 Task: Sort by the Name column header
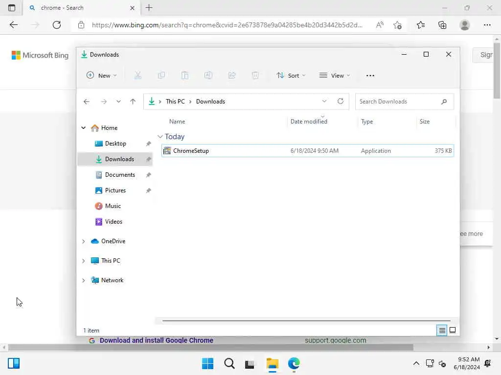(x=177, y=122)
